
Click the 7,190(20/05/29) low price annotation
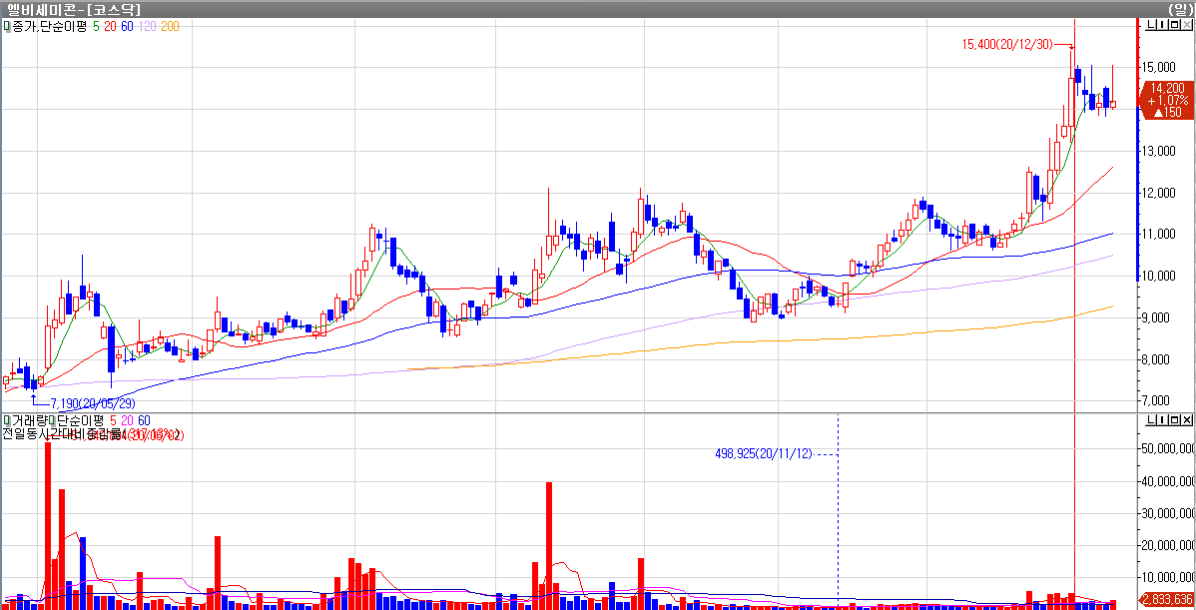[x=92, y=403]
